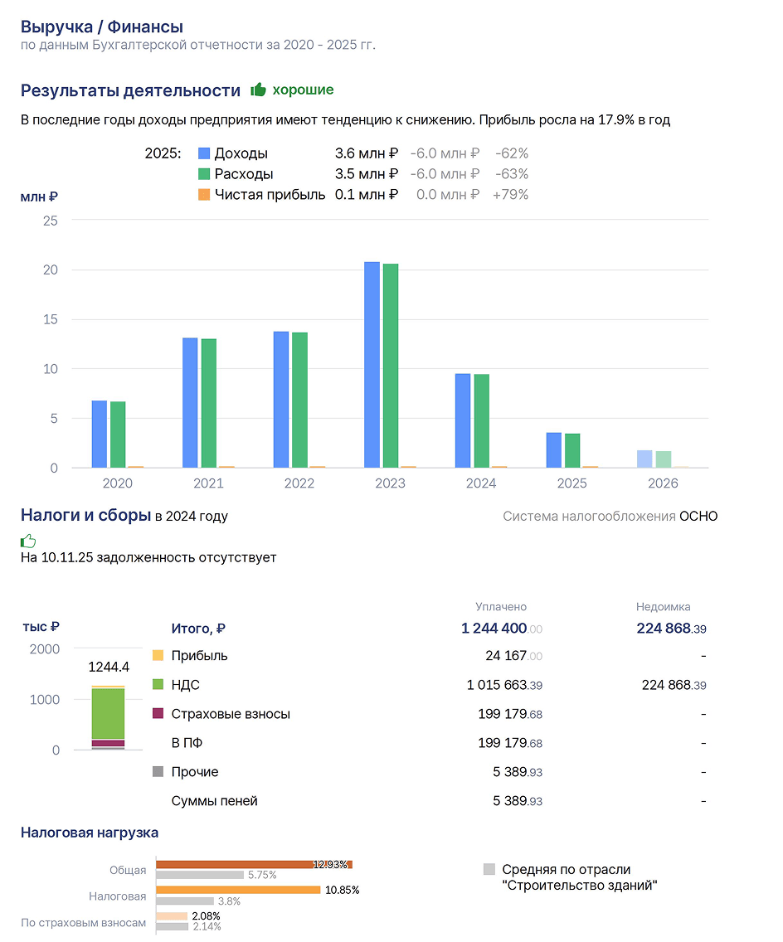Click the "3.6 млн ₽" income value
783x942 pixels.
367,153
